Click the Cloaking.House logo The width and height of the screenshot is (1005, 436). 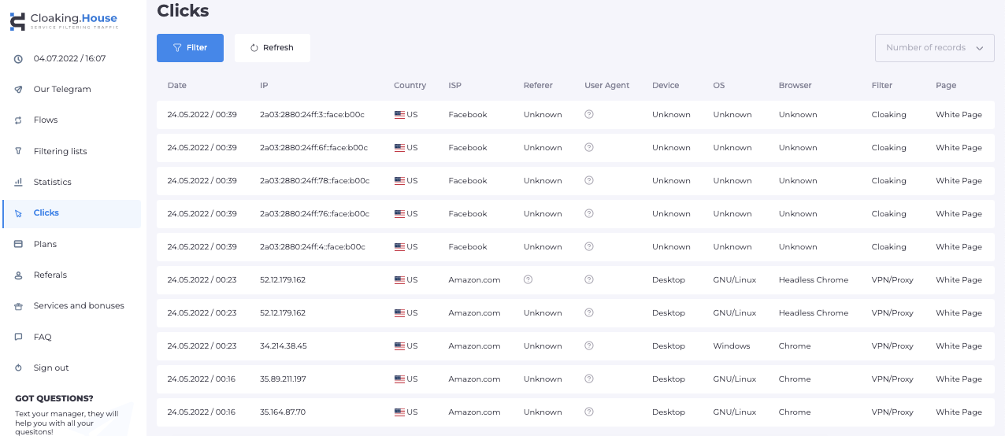65,21
